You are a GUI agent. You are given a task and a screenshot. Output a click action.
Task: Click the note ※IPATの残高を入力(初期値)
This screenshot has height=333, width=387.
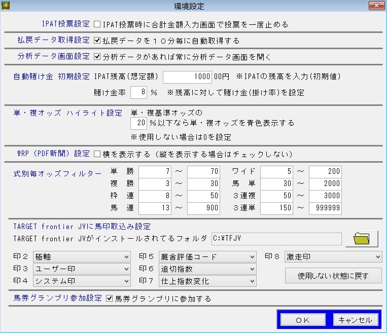click(288, 77)
